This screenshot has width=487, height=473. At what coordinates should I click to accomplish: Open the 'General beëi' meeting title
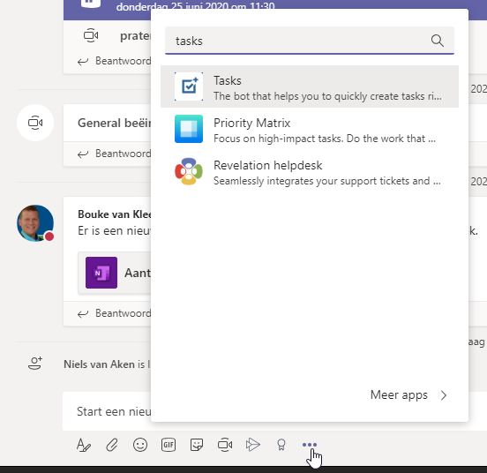[115, 123]
